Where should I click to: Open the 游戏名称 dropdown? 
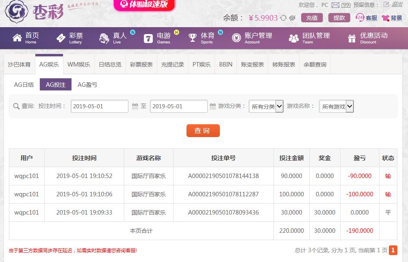[336, 106]
